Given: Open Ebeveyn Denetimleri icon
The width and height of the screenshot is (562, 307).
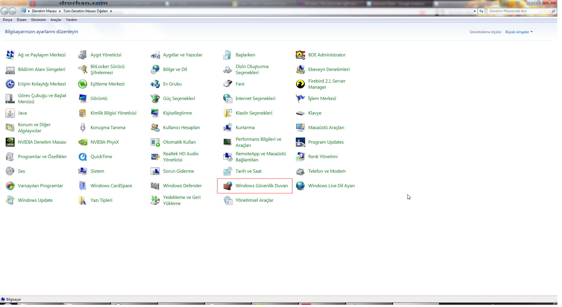Looking at the screenshot, I should [x=300, y=69].
